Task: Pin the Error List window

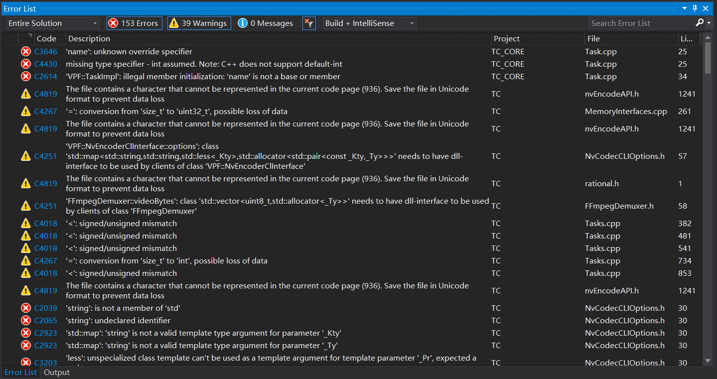Action: click(x=694, y=8)
